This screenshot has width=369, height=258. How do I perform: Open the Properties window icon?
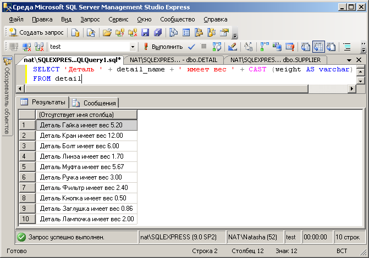click(224, 32)
